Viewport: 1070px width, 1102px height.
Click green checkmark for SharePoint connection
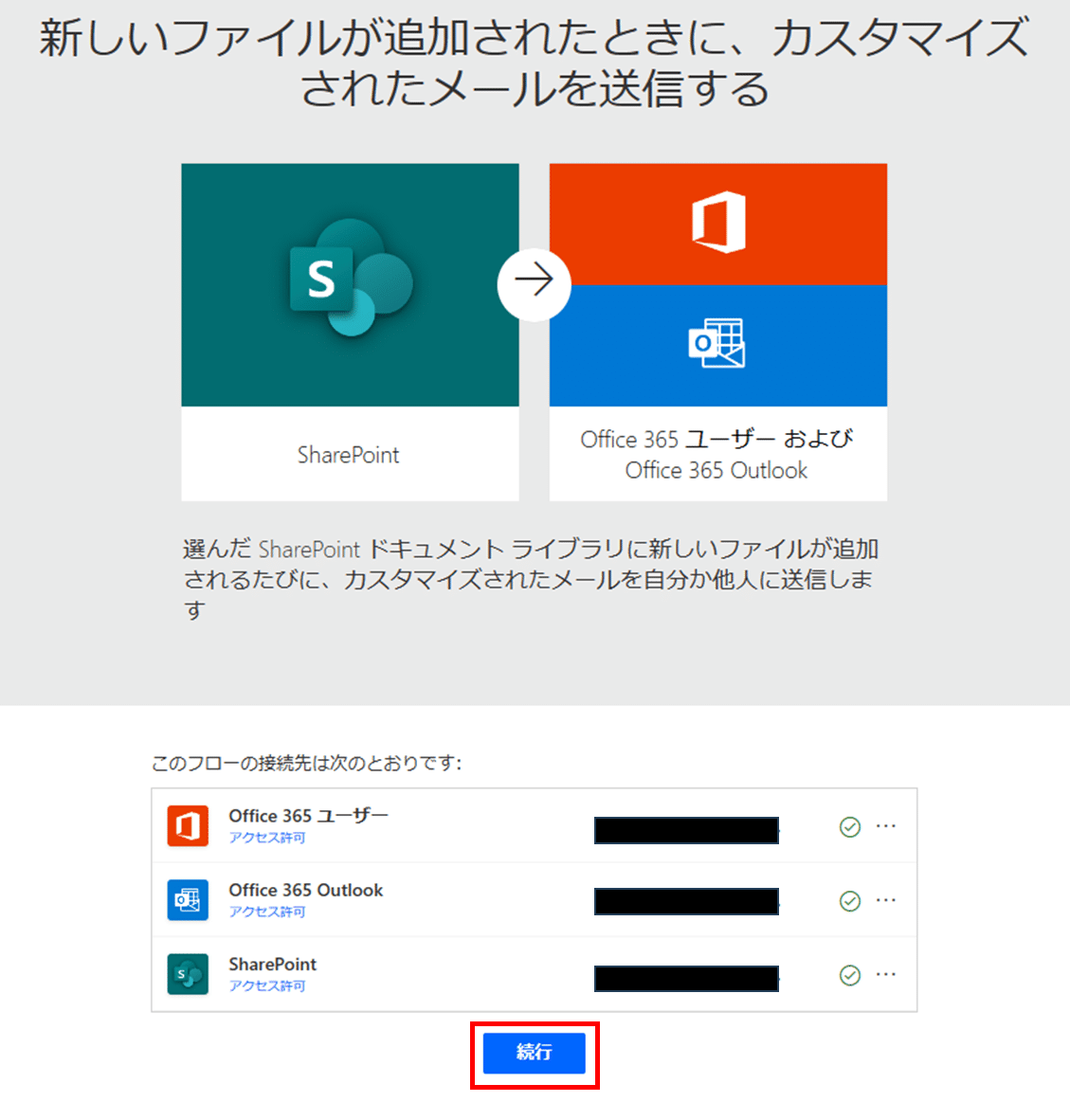tap(850, 975)
